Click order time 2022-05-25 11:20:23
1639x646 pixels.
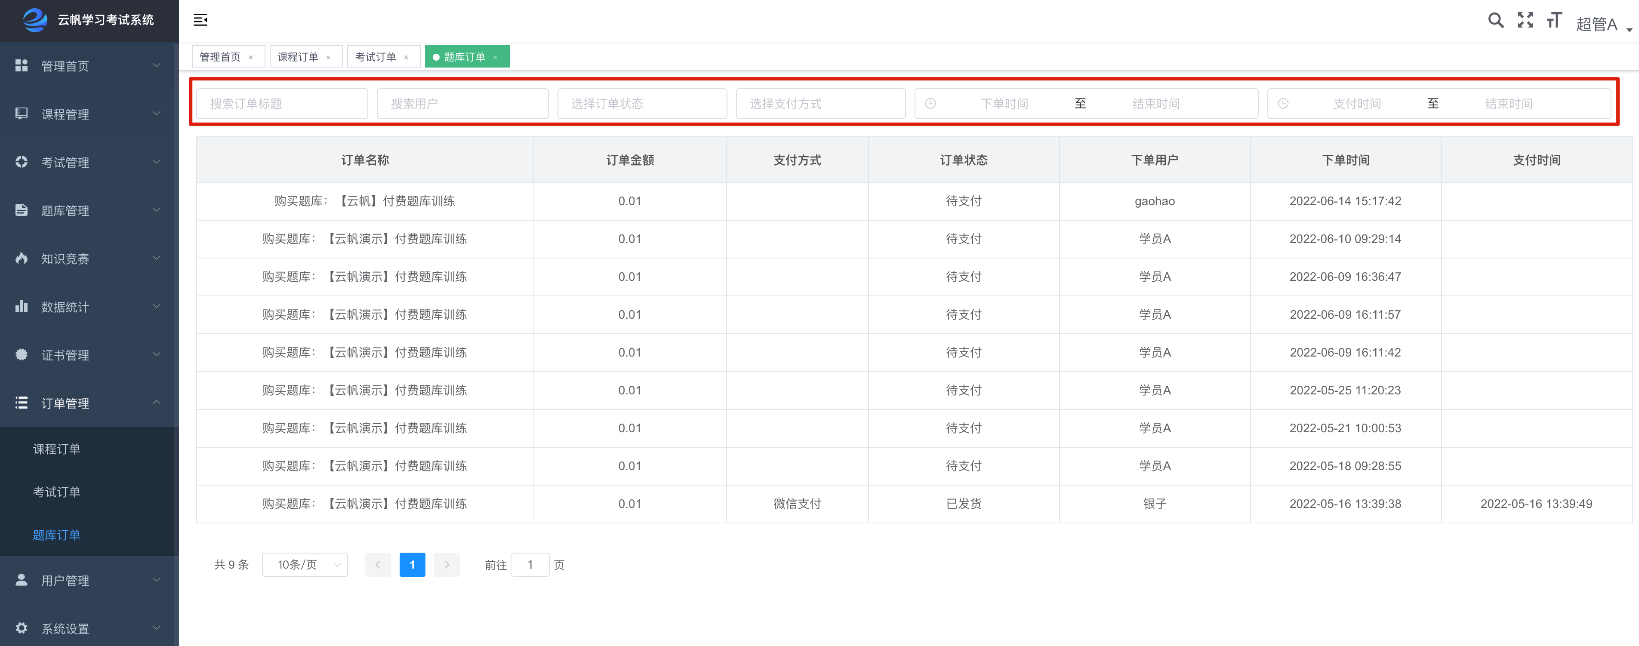tap(1345, 391)
